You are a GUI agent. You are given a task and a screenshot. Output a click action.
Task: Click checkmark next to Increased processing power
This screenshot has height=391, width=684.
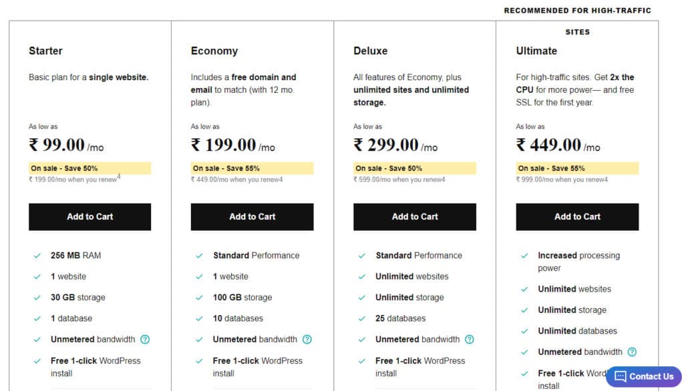(524, 256)
